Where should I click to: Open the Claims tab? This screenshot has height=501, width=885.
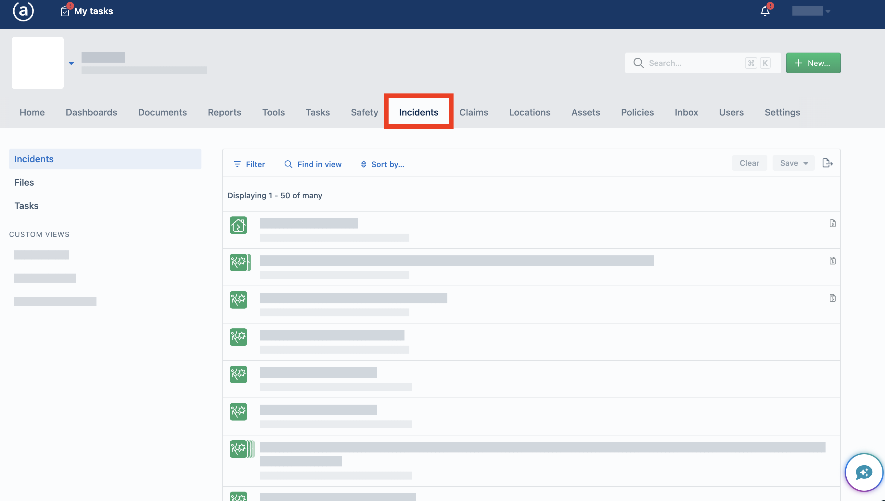(473, 112)
